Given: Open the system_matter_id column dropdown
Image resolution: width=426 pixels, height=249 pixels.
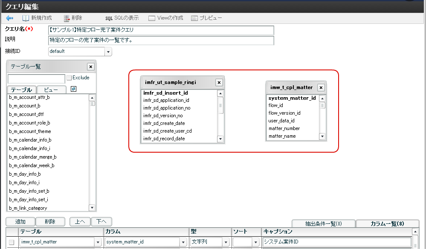Looking at the screenshot, I should coord(183,242).
